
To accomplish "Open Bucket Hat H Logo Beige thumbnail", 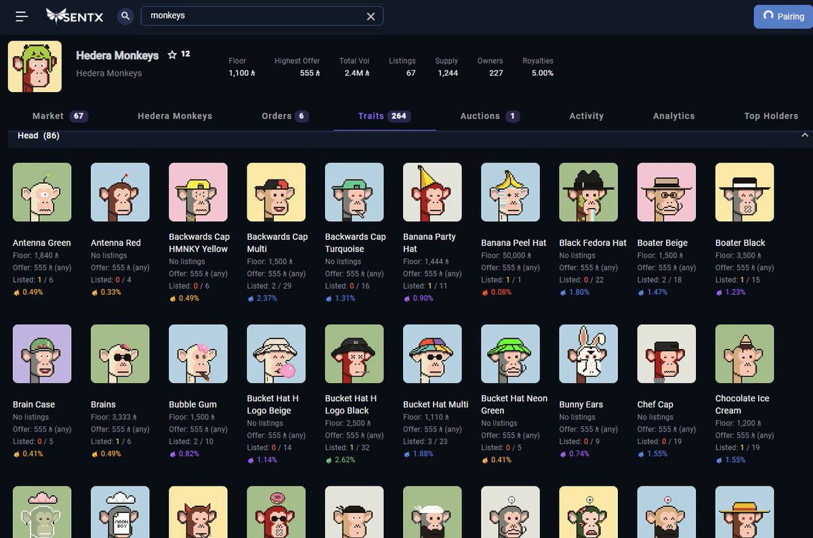I will (x=276, y=354).
